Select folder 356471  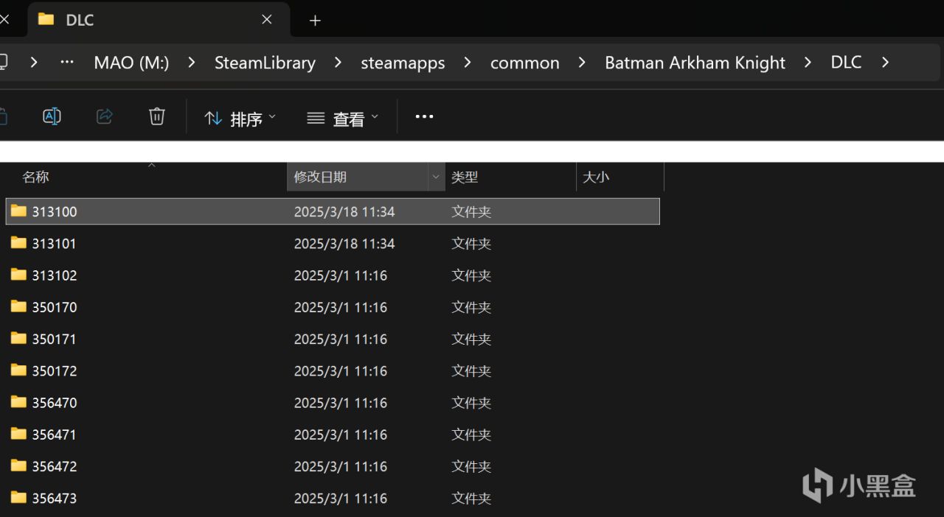point(333,435)
